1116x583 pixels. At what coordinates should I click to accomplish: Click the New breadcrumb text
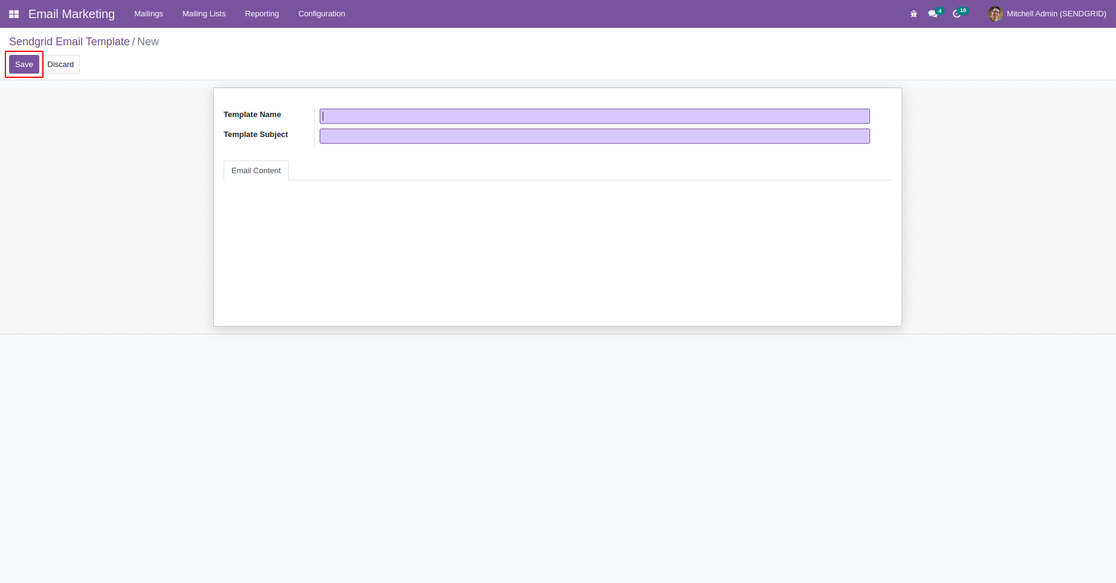[x=148, y=42]
